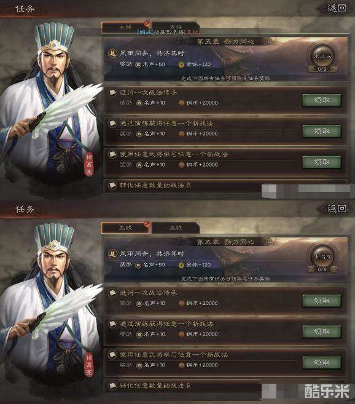355x404 pixels.
Task: Click the 总 badge icon in upper screen
Action: (112, 53)
